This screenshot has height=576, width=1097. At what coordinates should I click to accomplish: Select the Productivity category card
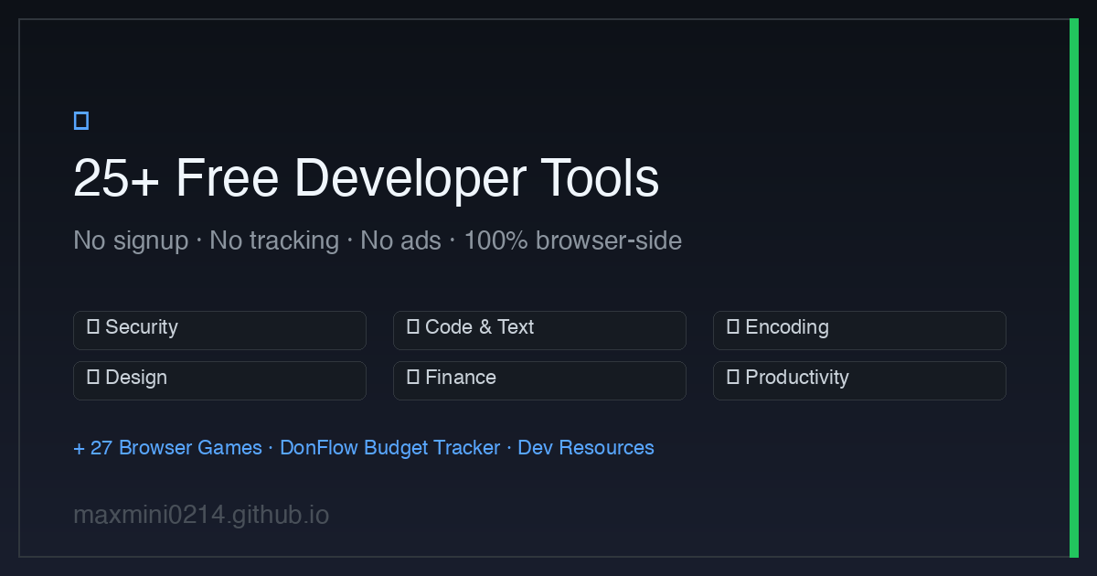pyautogui.click(x=859, y=380)
